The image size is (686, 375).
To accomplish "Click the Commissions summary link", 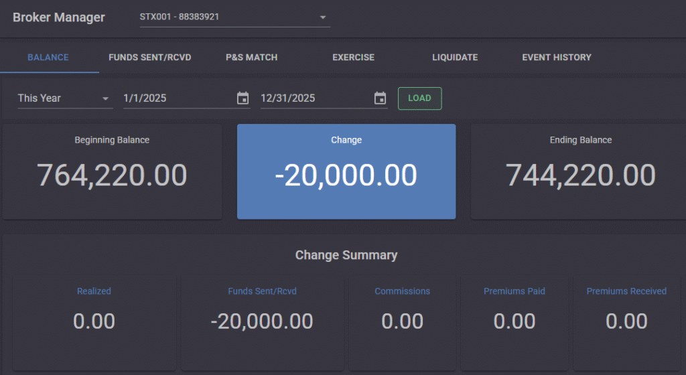I will click(403, 291).
